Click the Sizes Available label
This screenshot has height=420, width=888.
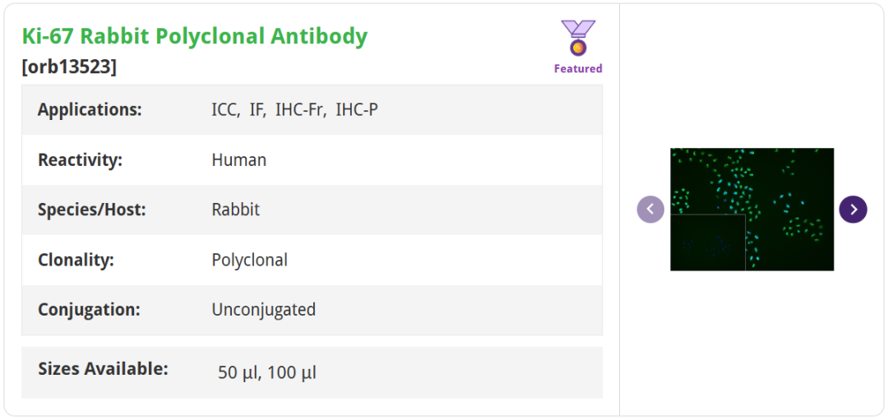103,369
